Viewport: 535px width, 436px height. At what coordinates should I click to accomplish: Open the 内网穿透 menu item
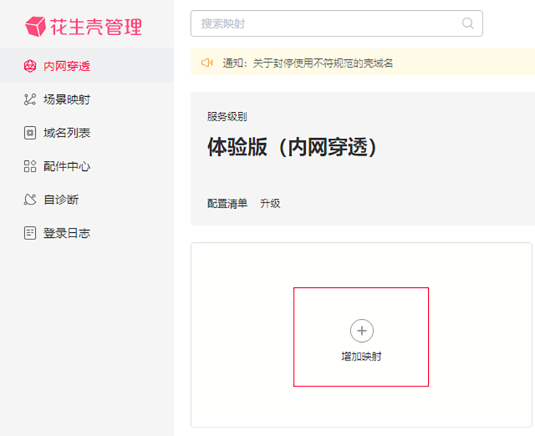point(67,66)
